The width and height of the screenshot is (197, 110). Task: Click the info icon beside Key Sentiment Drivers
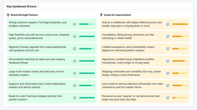click(x=38, y=6)
